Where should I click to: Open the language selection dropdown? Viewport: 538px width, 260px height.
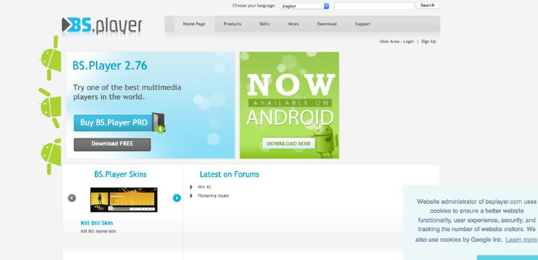304,6
